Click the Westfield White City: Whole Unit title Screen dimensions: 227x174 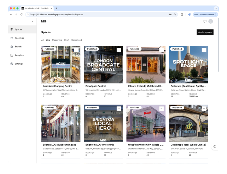coord(146,145)
